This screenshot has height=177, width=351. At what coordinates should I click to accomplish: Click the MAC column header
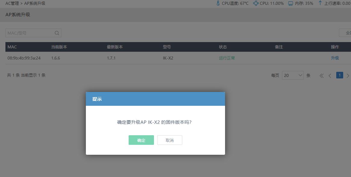click(x=11, y=47)
